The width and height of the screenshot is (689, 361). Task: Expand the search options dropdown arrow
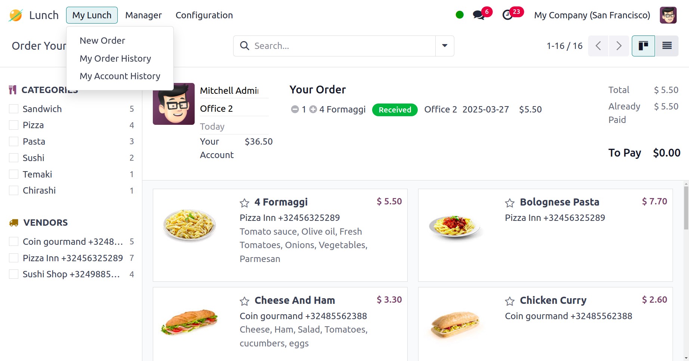(445, 46)
